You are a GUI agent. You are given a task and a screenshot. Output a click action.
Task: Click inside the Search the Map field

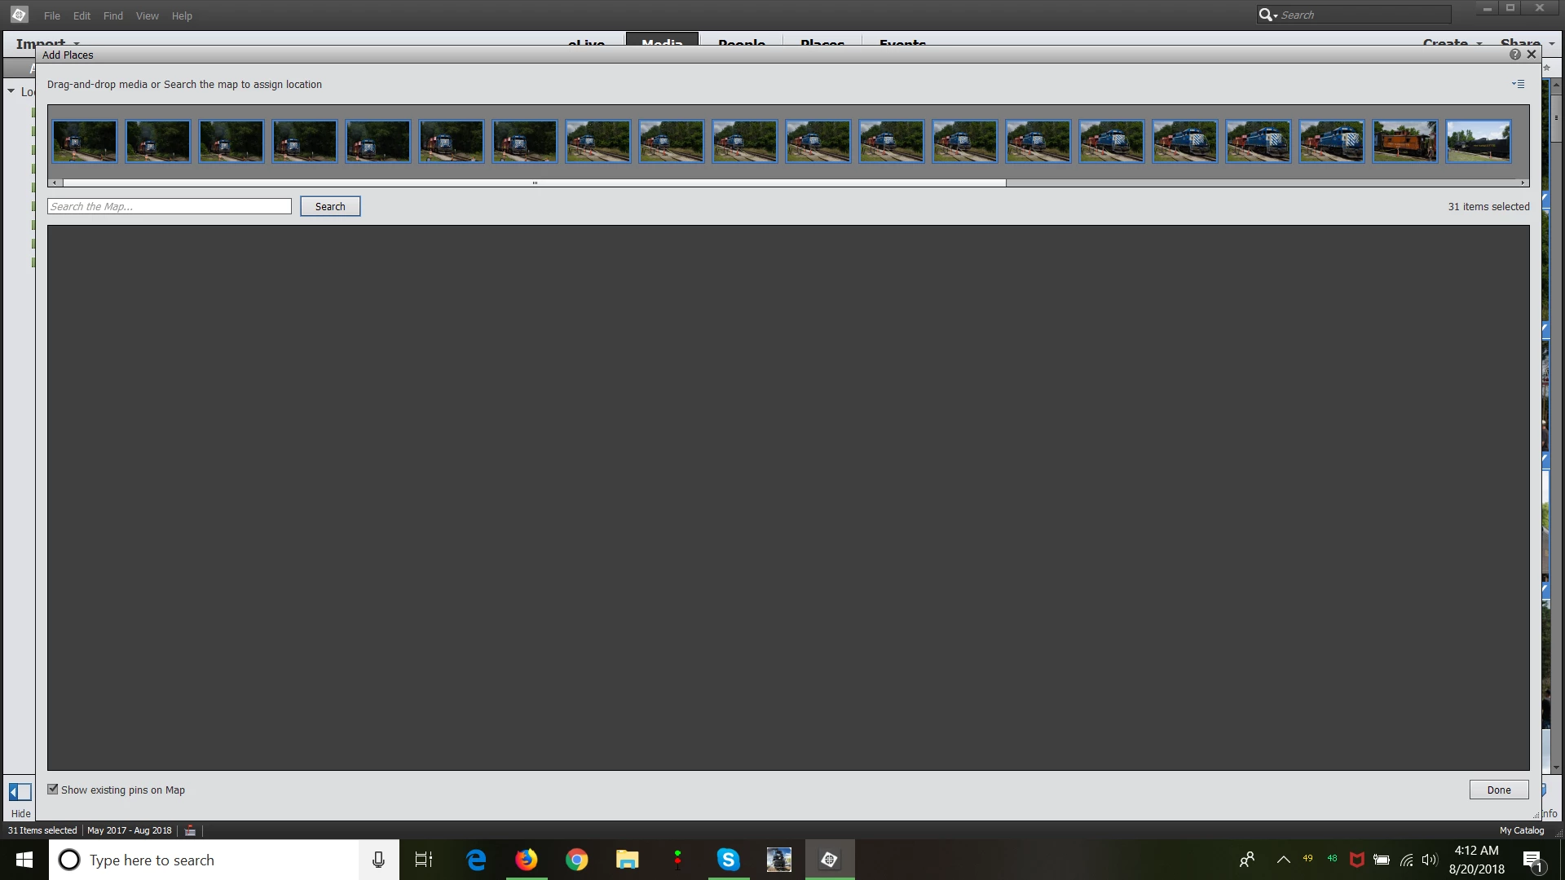[x=169, y=206]
